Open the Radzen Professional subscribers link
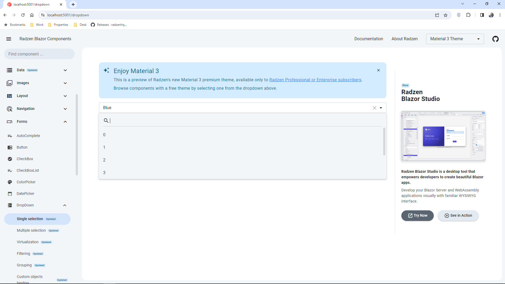The height and width of the screenshot is (284, 505). (315, 80)
